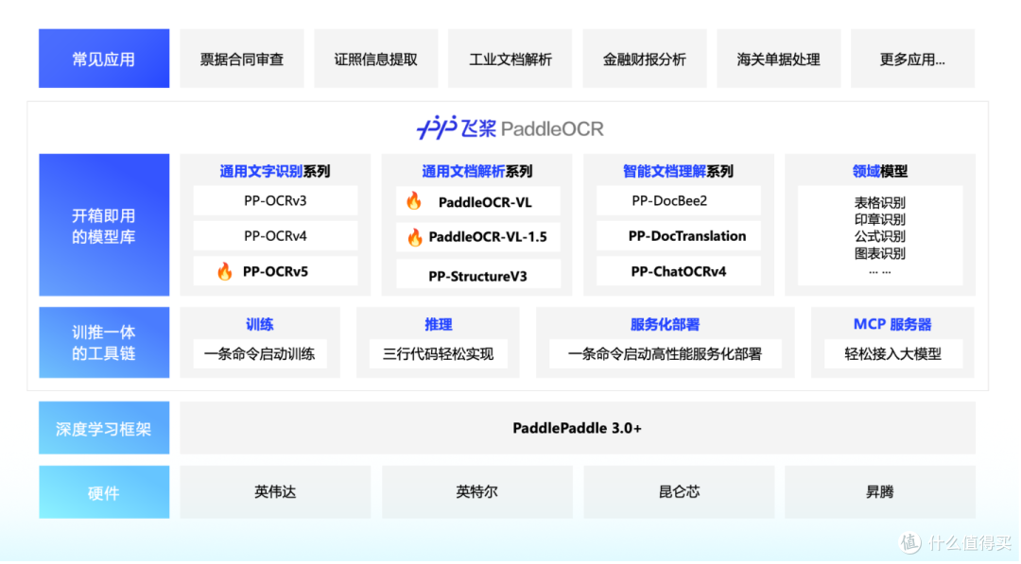Select the 常见应用 blue header block
1021x564 pixels.
[104, 59]
